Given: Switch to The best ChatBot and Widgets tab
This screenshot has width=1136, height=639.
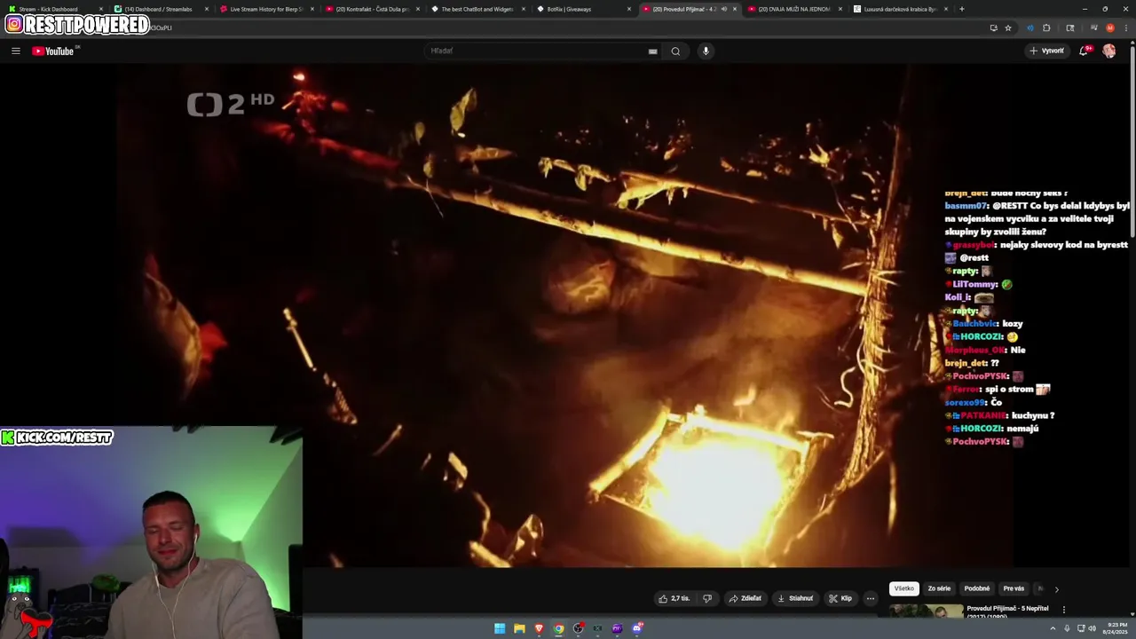Looking at the screenshot, I should pyautogui.click(x=477, y=9).
